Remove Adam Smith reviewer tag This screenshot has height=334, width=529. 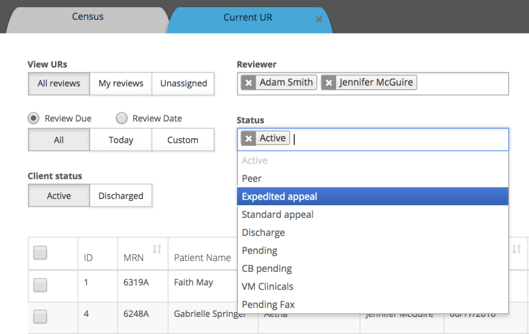click(249, 83)
